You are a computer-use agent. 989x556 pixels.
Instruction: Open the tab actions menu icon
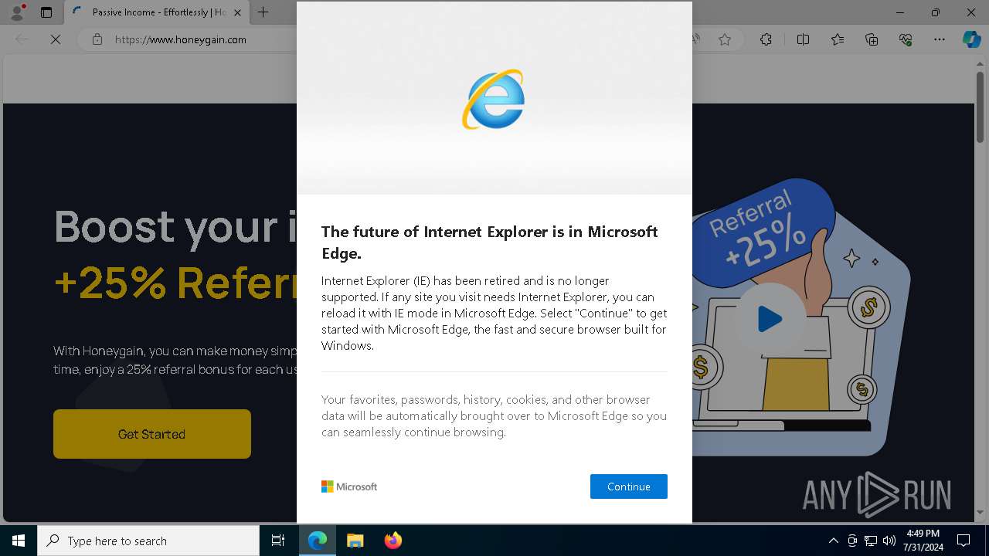46,12
